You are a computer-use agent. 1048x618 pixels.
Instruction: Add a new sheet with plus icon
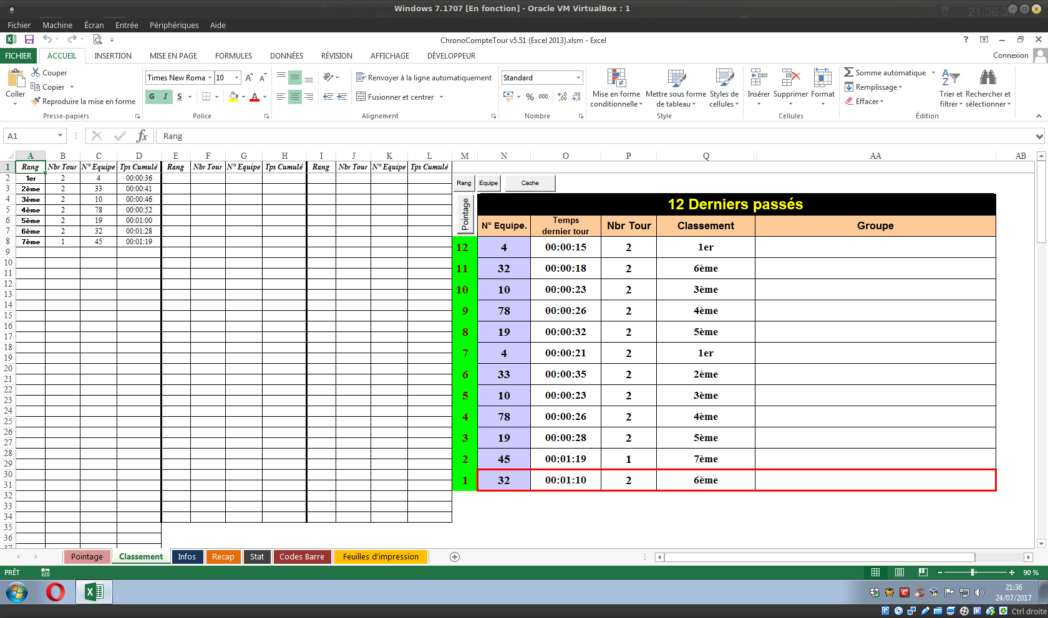point(455,557)
